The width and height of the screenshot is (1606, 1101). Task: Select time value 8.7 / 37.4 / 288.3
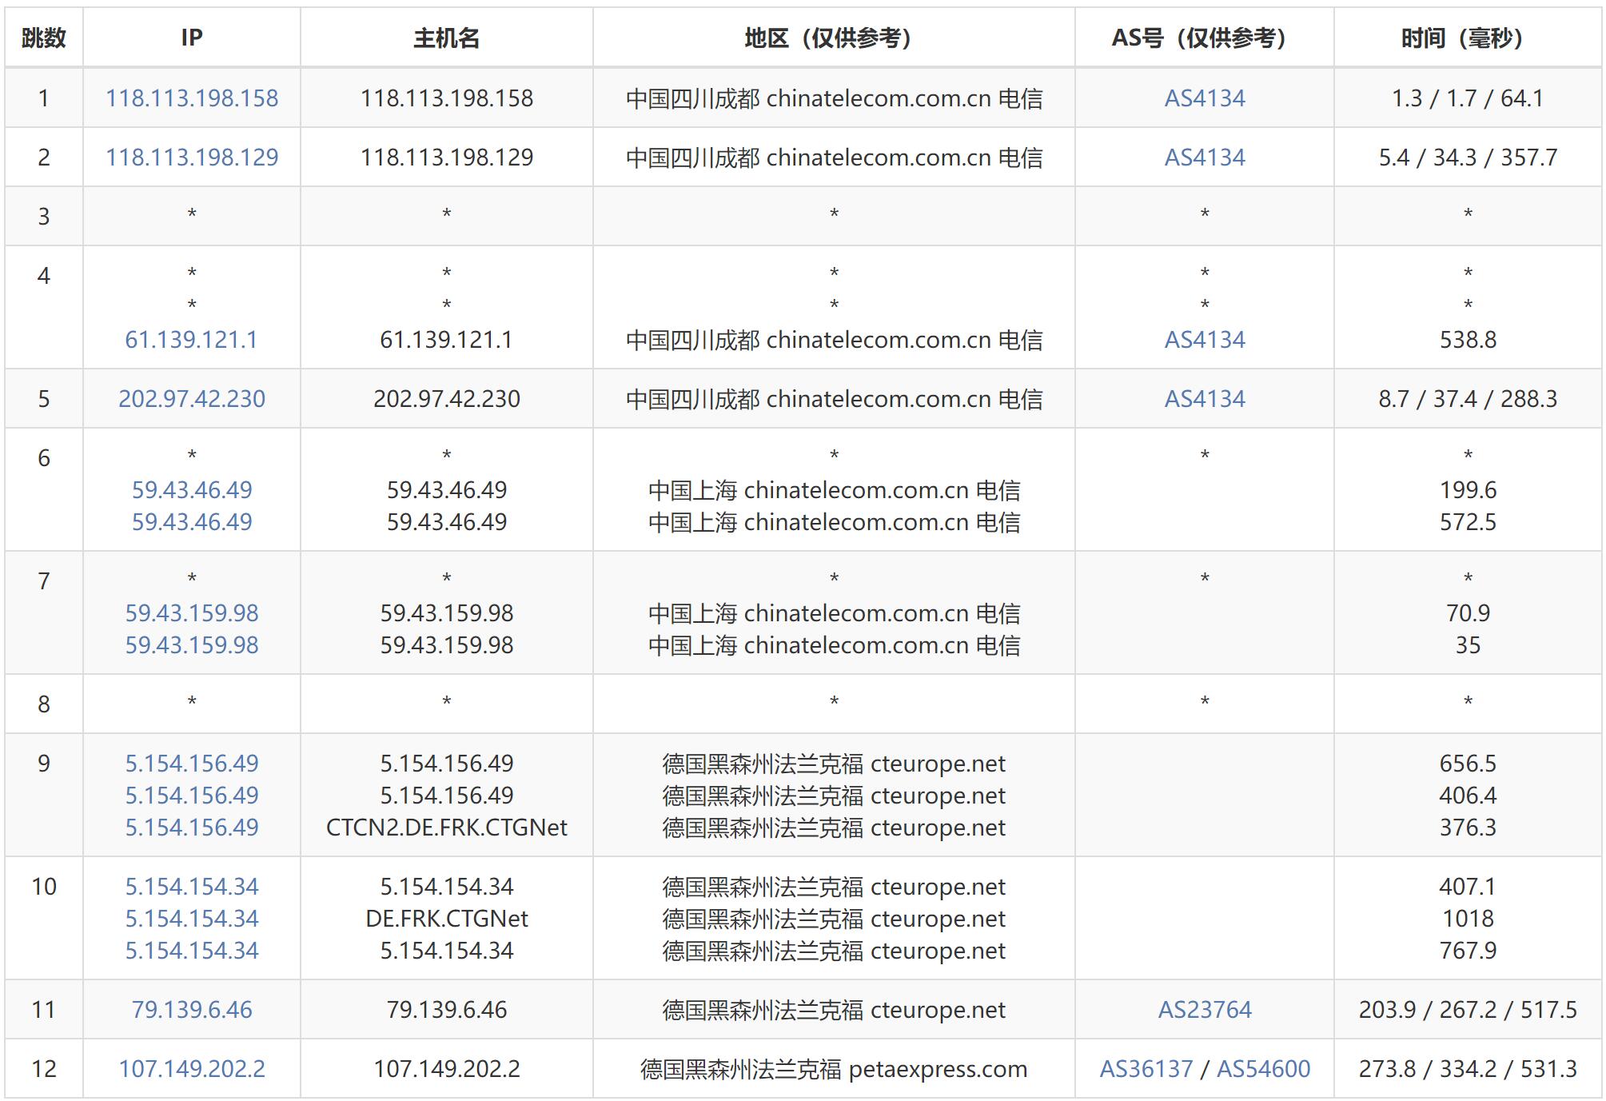tap(1468, 399)
